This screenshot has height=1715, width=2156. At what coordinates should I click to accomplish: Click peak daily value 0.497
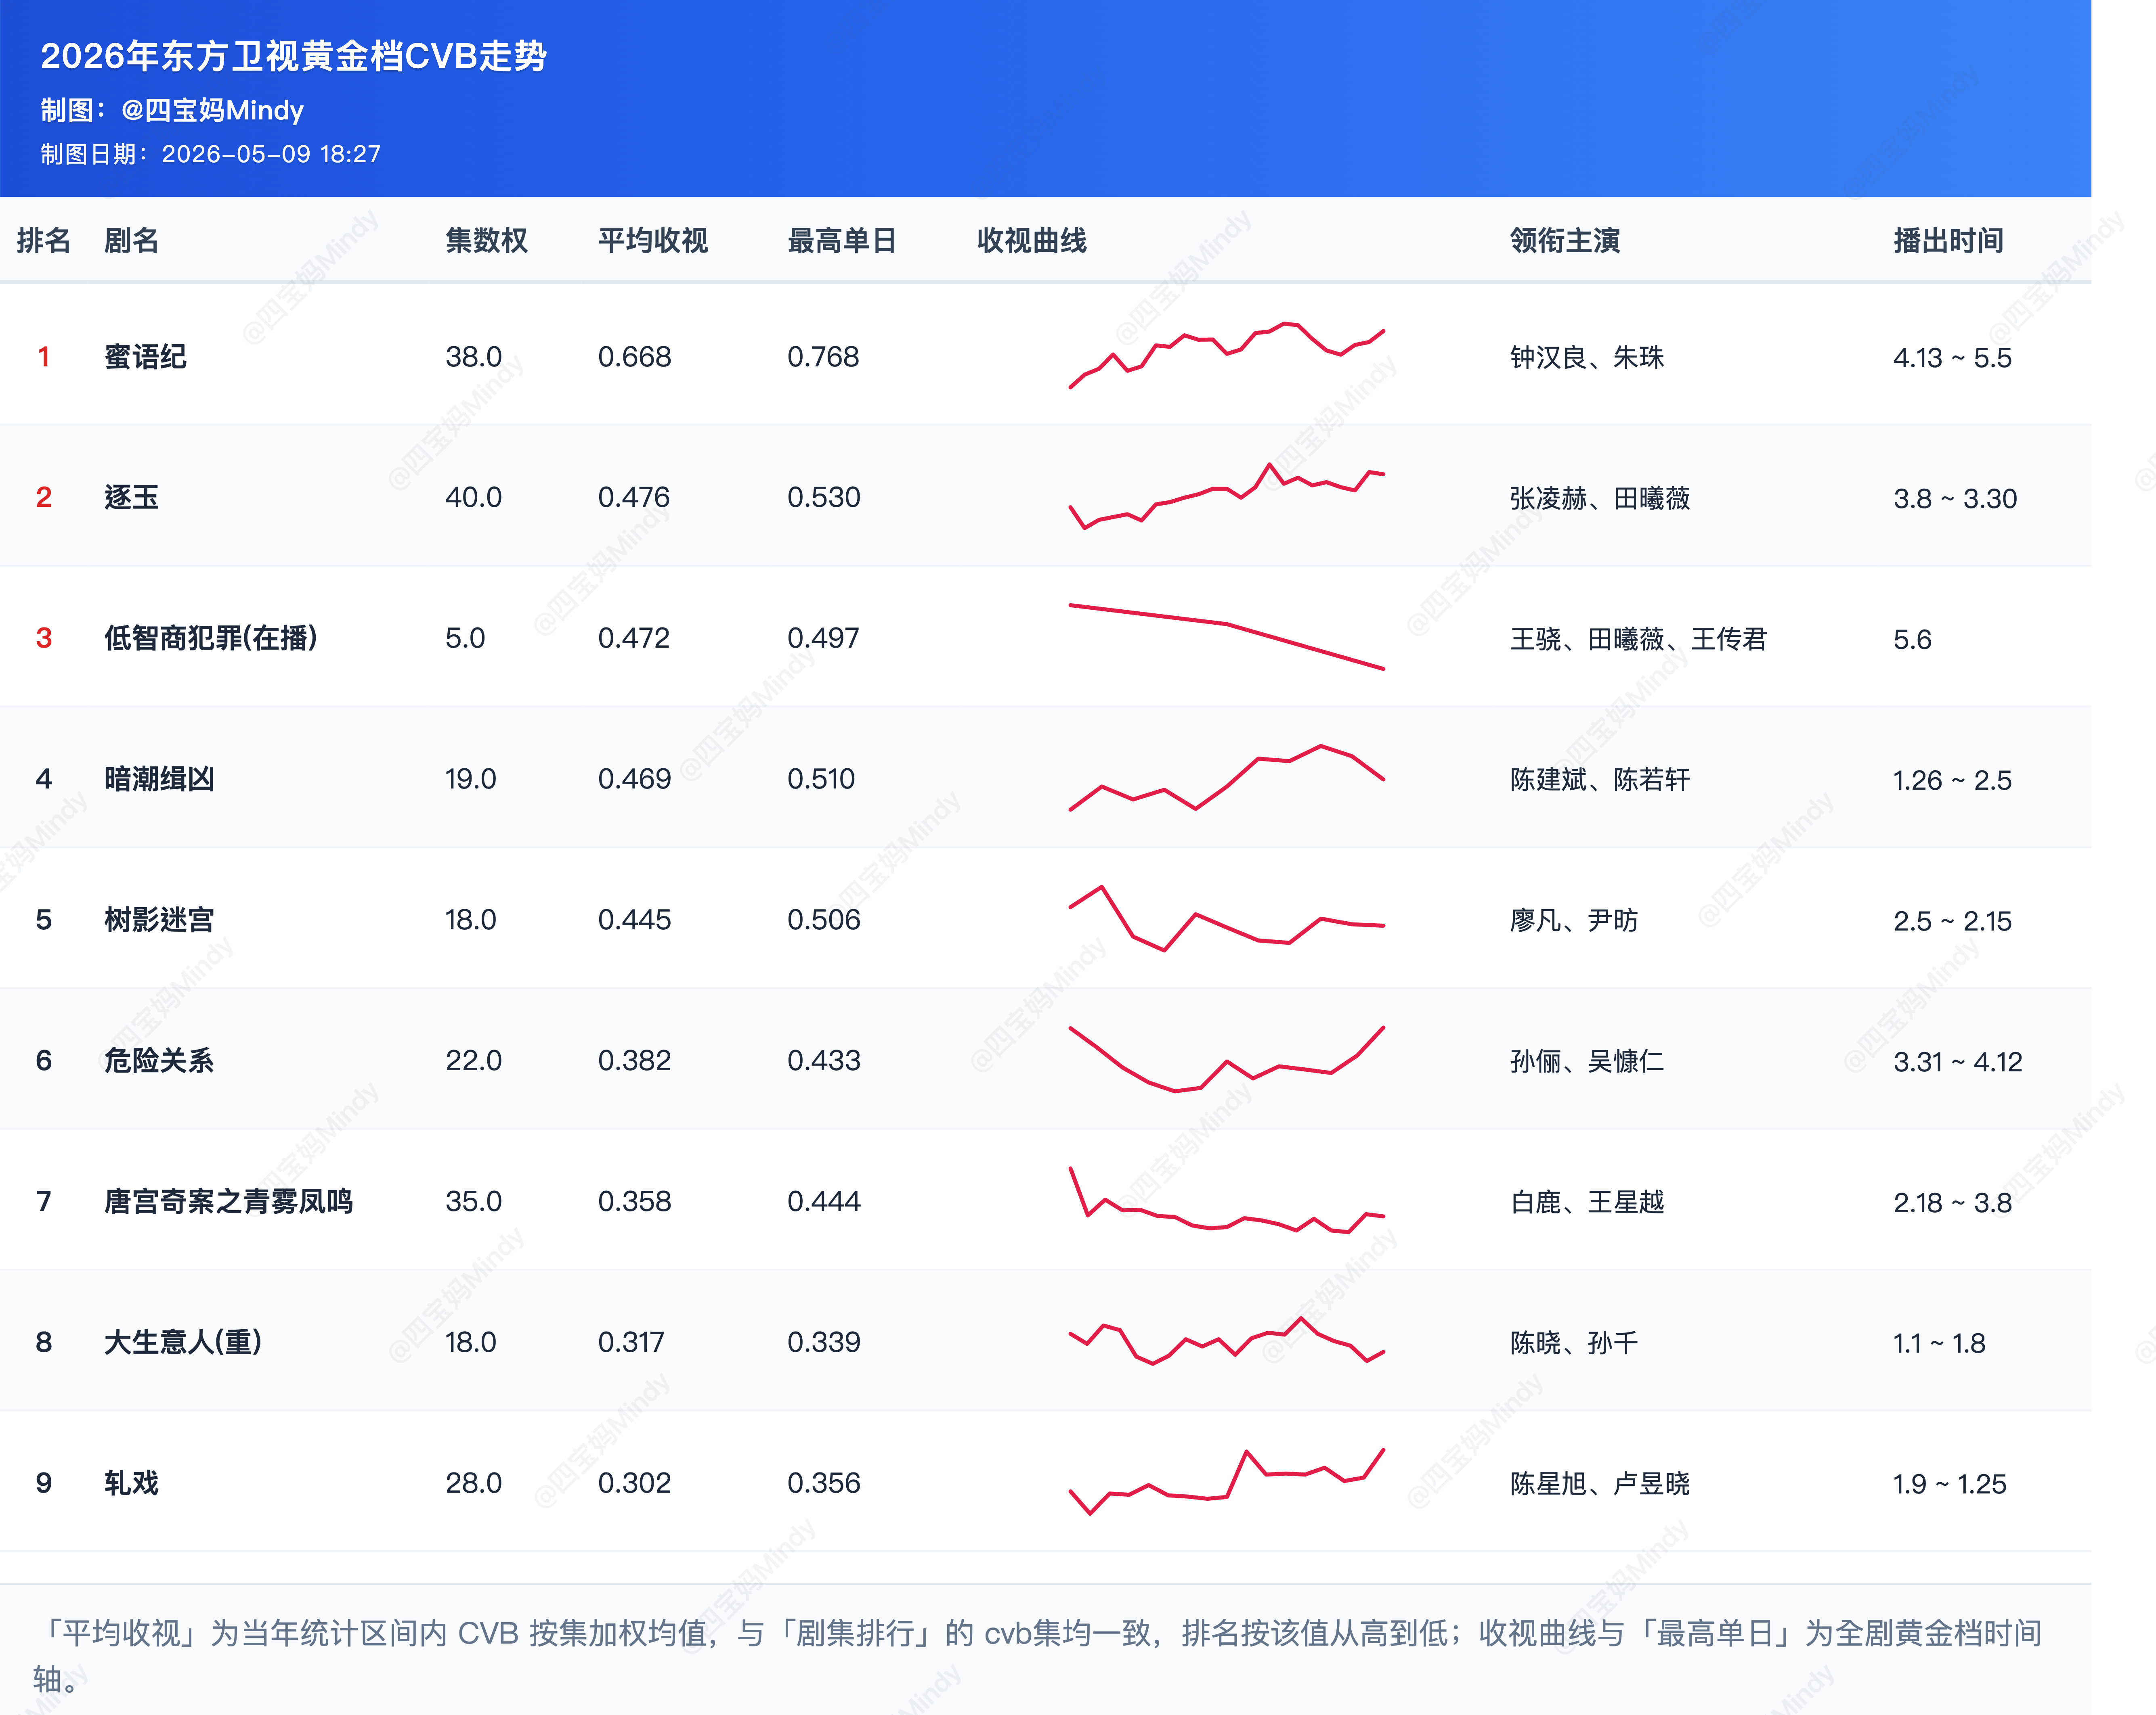[x=823, y=638]
